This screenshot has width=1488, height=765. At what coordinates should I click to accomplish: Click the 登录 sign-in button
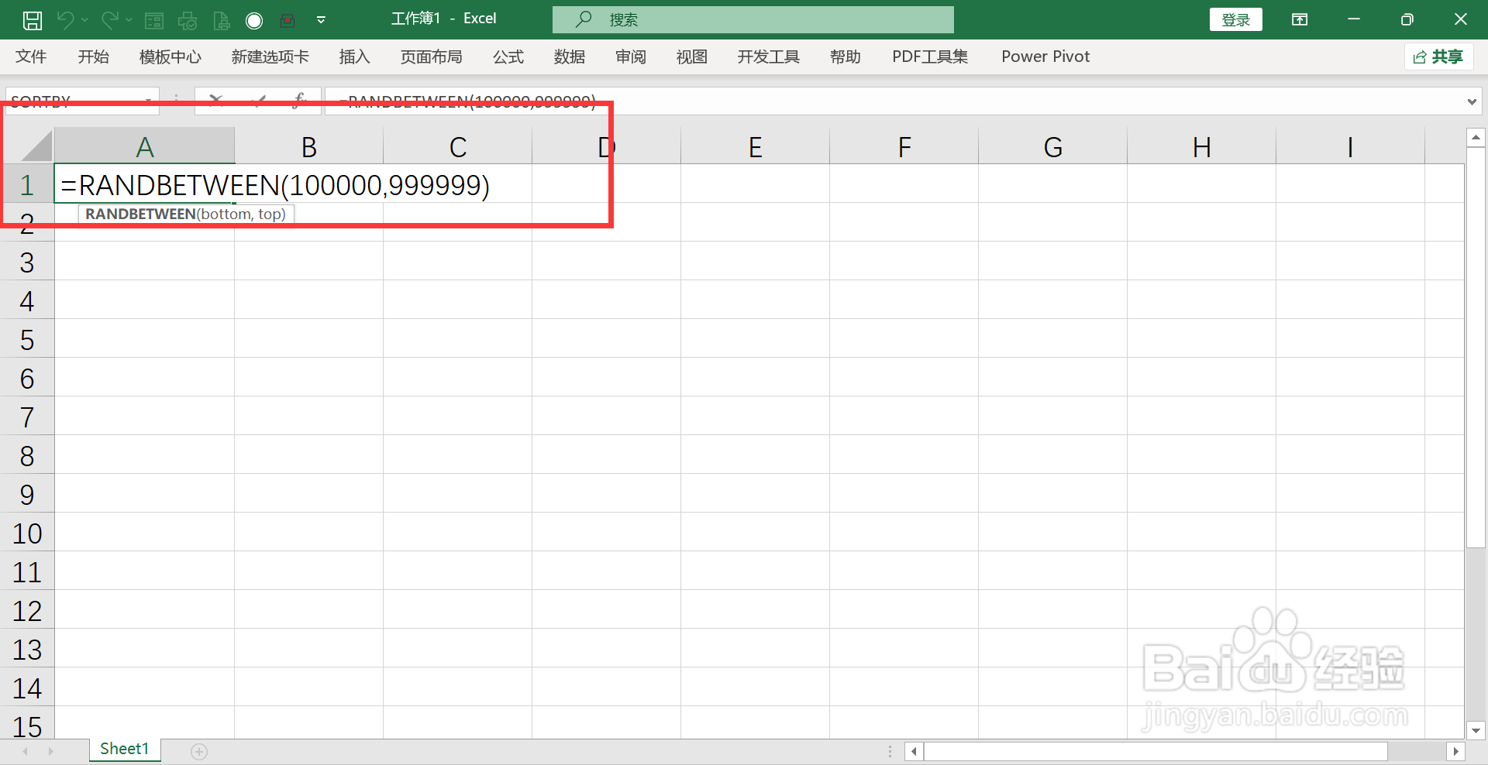[x=1235, y=19]
